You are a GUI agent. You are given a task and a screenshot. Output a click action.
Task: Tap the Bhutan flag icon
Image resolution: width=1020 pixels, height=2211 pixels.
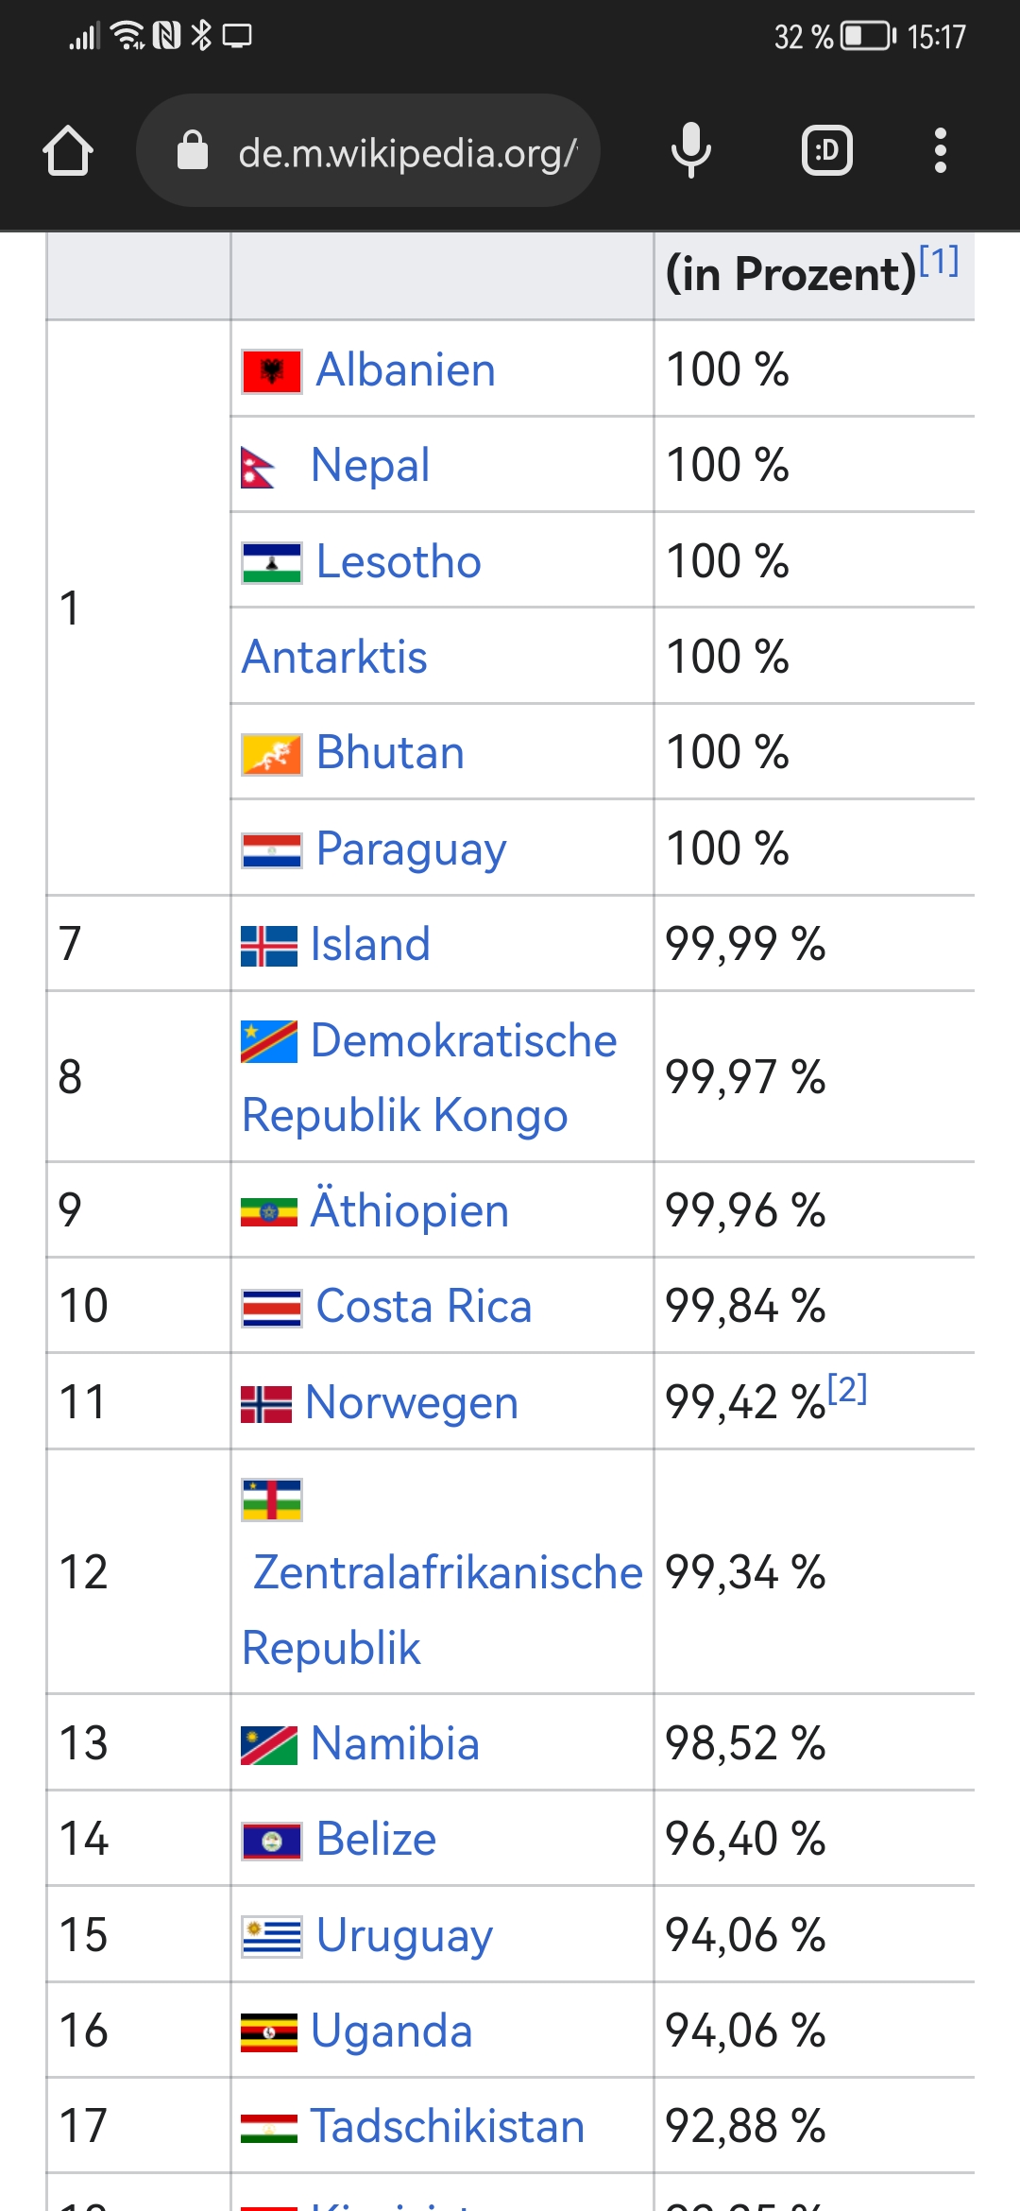272,754
